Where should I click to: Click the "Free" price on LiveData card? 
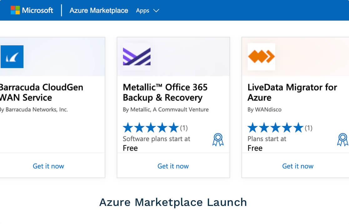click(x=255, y=148)
